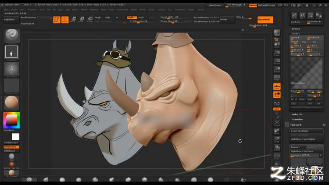329x185 pixels.
Task: Adjust the Focal Shift slider
Action: [x=175, y=17]
